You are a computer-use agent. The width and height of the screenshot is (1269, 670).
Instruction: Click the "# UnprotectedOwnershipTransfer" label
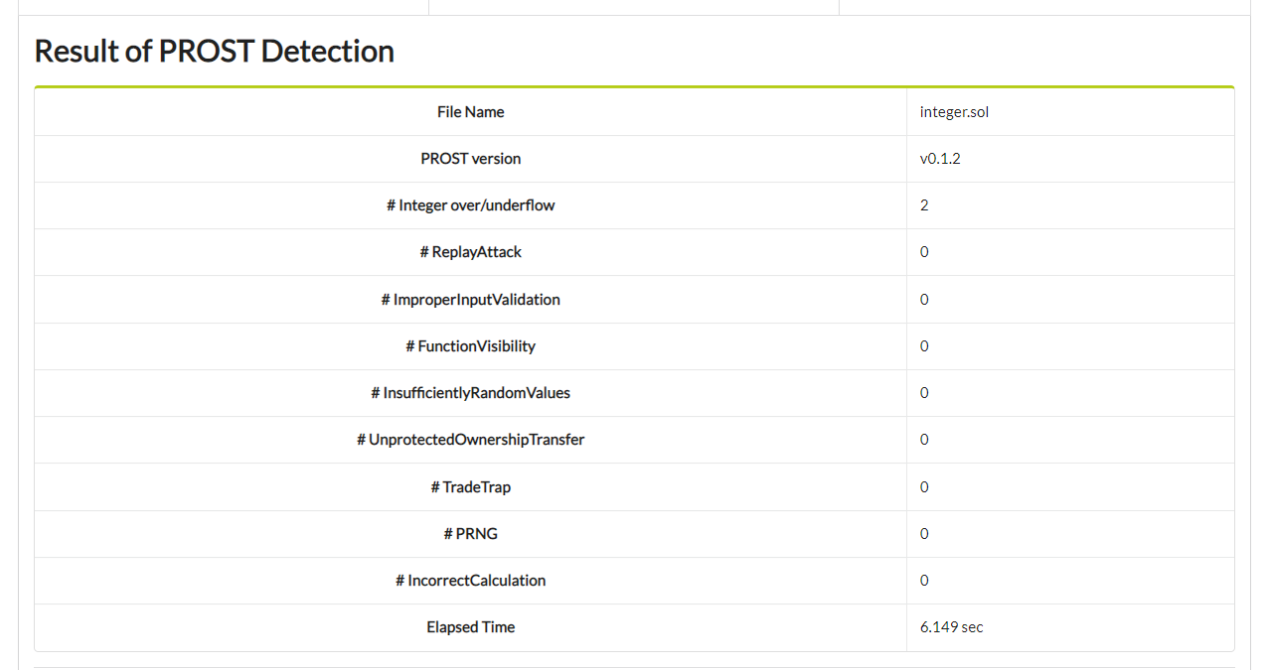pyautogui.click(x=470, y=440)
